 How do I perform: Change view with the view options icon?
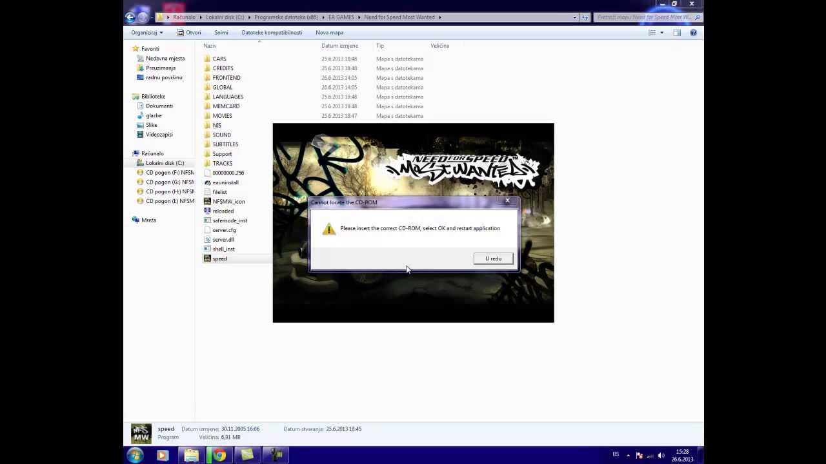pos(652,32)
